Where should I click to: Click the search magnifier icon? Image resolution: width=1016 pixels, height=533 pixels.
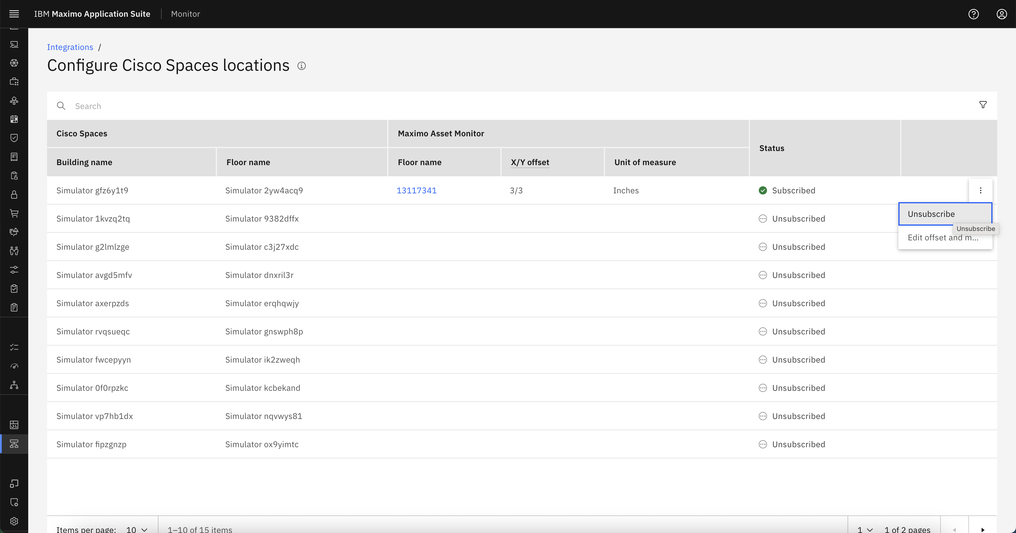61,106
